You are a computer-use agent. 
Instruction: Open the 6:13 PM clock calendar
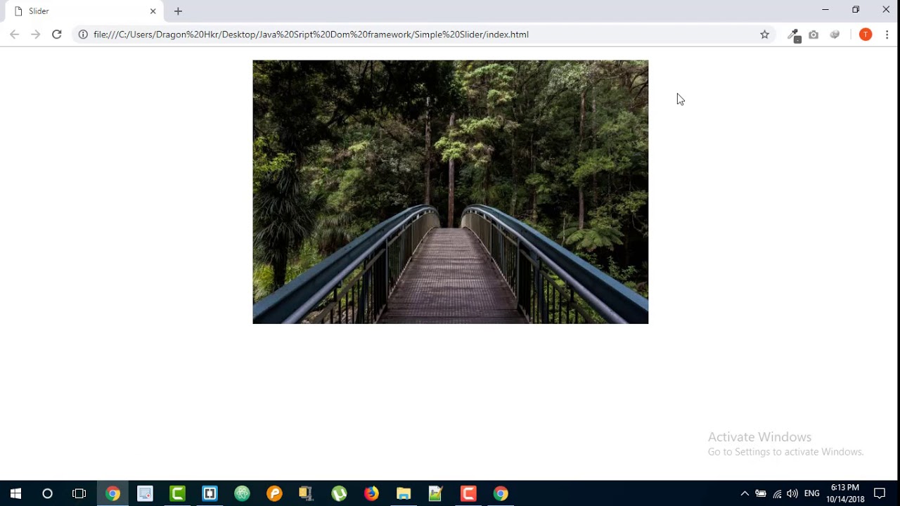pos(845,493)
